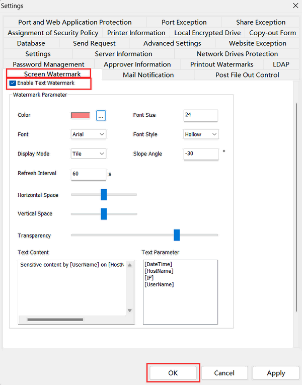This screenshot has height=385, width=302.
Task: Click the watermark color swatch
Action: pyautogui.click(x=81, y=115)
